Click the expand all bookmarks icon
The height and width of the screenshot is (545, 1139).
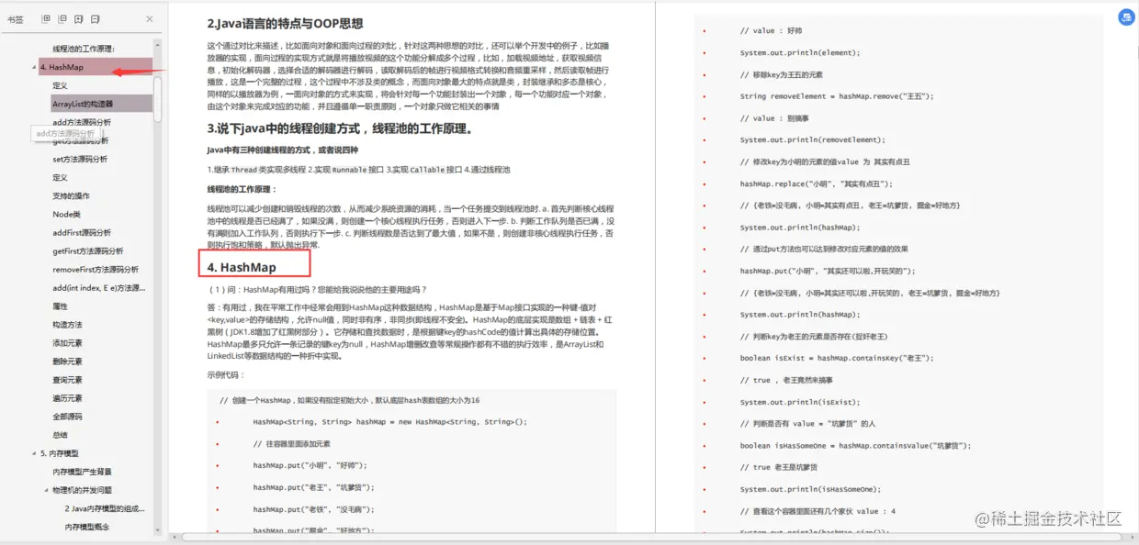46,18
